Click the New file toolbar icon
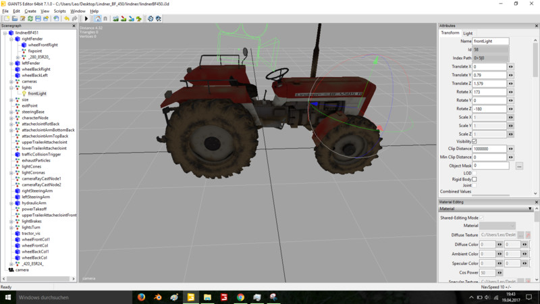 point(5,18)
